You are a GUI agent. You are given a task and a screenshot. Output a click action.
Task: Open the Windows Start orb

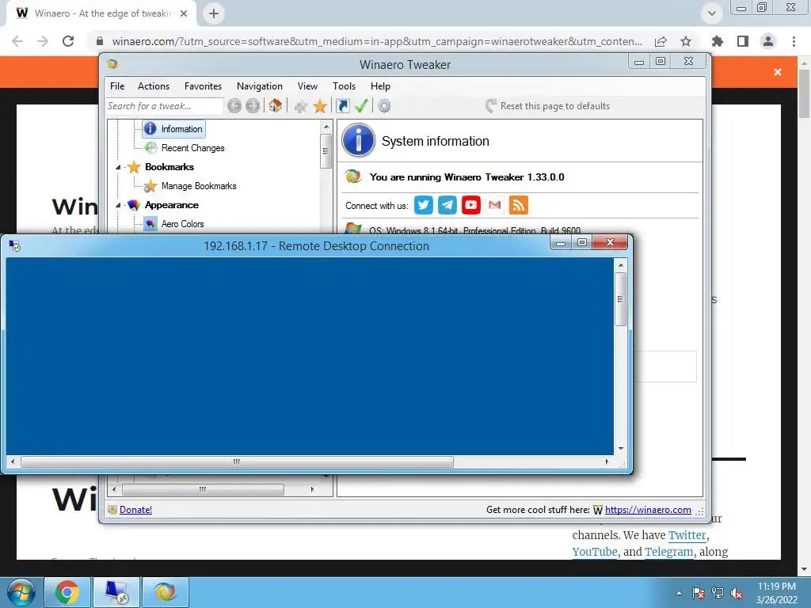[21, 592]
